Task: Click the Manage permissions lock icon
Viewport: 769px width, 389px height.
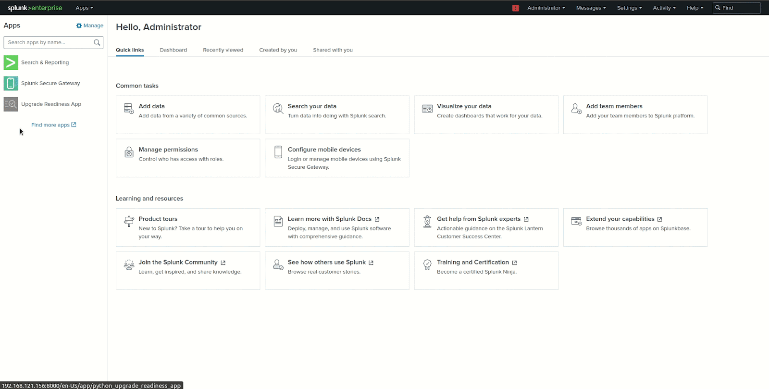Action: (129, 152)
